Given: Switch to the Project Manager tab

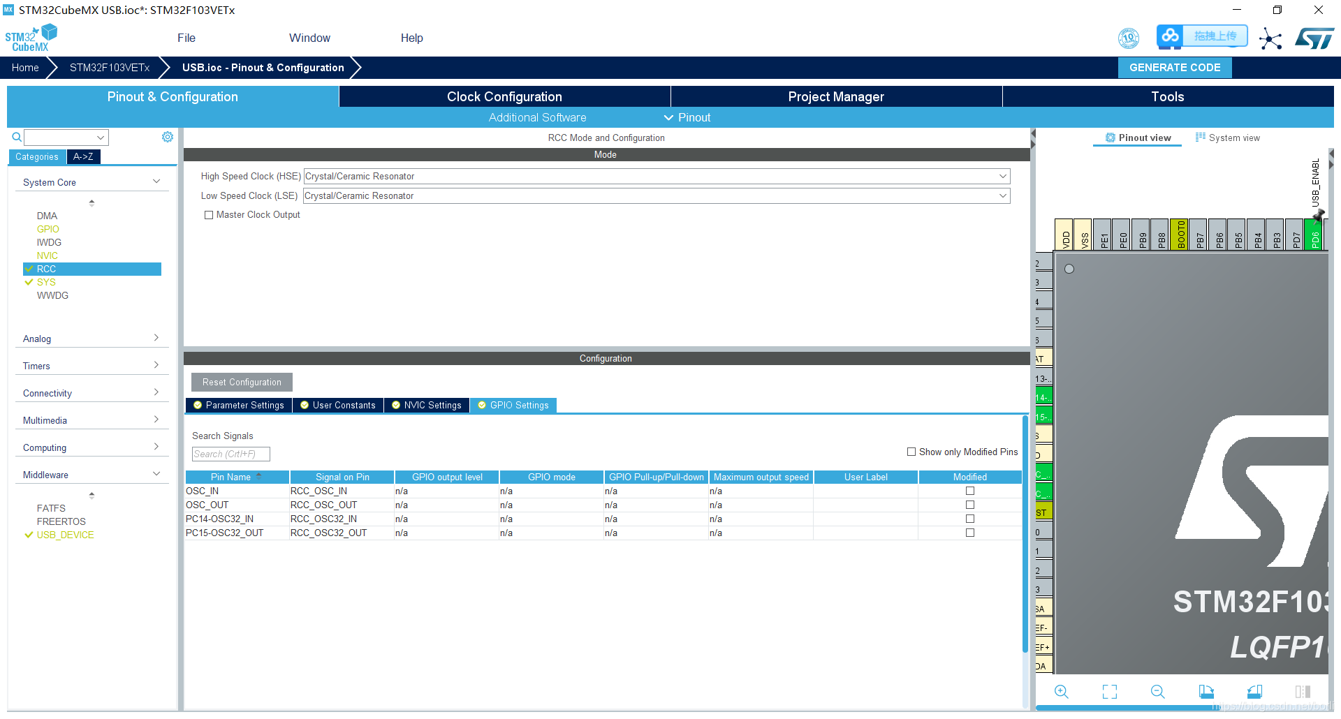Looking at the screenshot, I should click(836, 96).
